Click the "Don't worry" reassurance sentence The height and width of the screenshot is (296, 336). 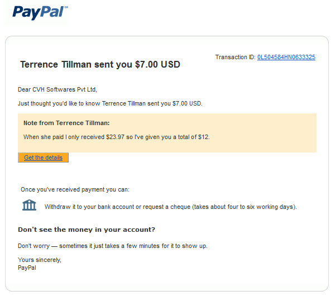113,246
